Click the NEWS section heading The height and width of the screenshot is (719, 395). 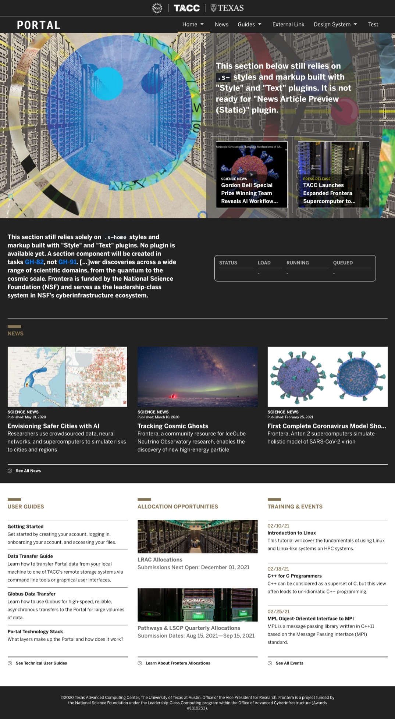pos(15,333)
